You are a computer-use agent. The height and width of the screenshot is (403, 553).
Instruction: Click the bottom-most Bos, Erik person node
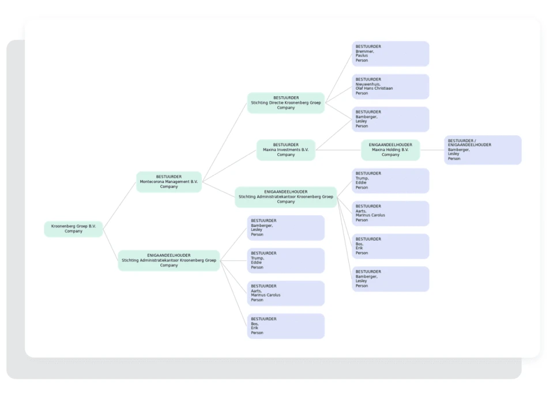[286, 326]
